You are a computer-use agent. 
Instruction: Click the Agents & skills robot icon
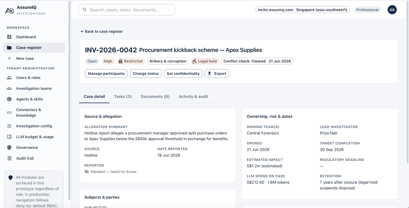[9, 99]
